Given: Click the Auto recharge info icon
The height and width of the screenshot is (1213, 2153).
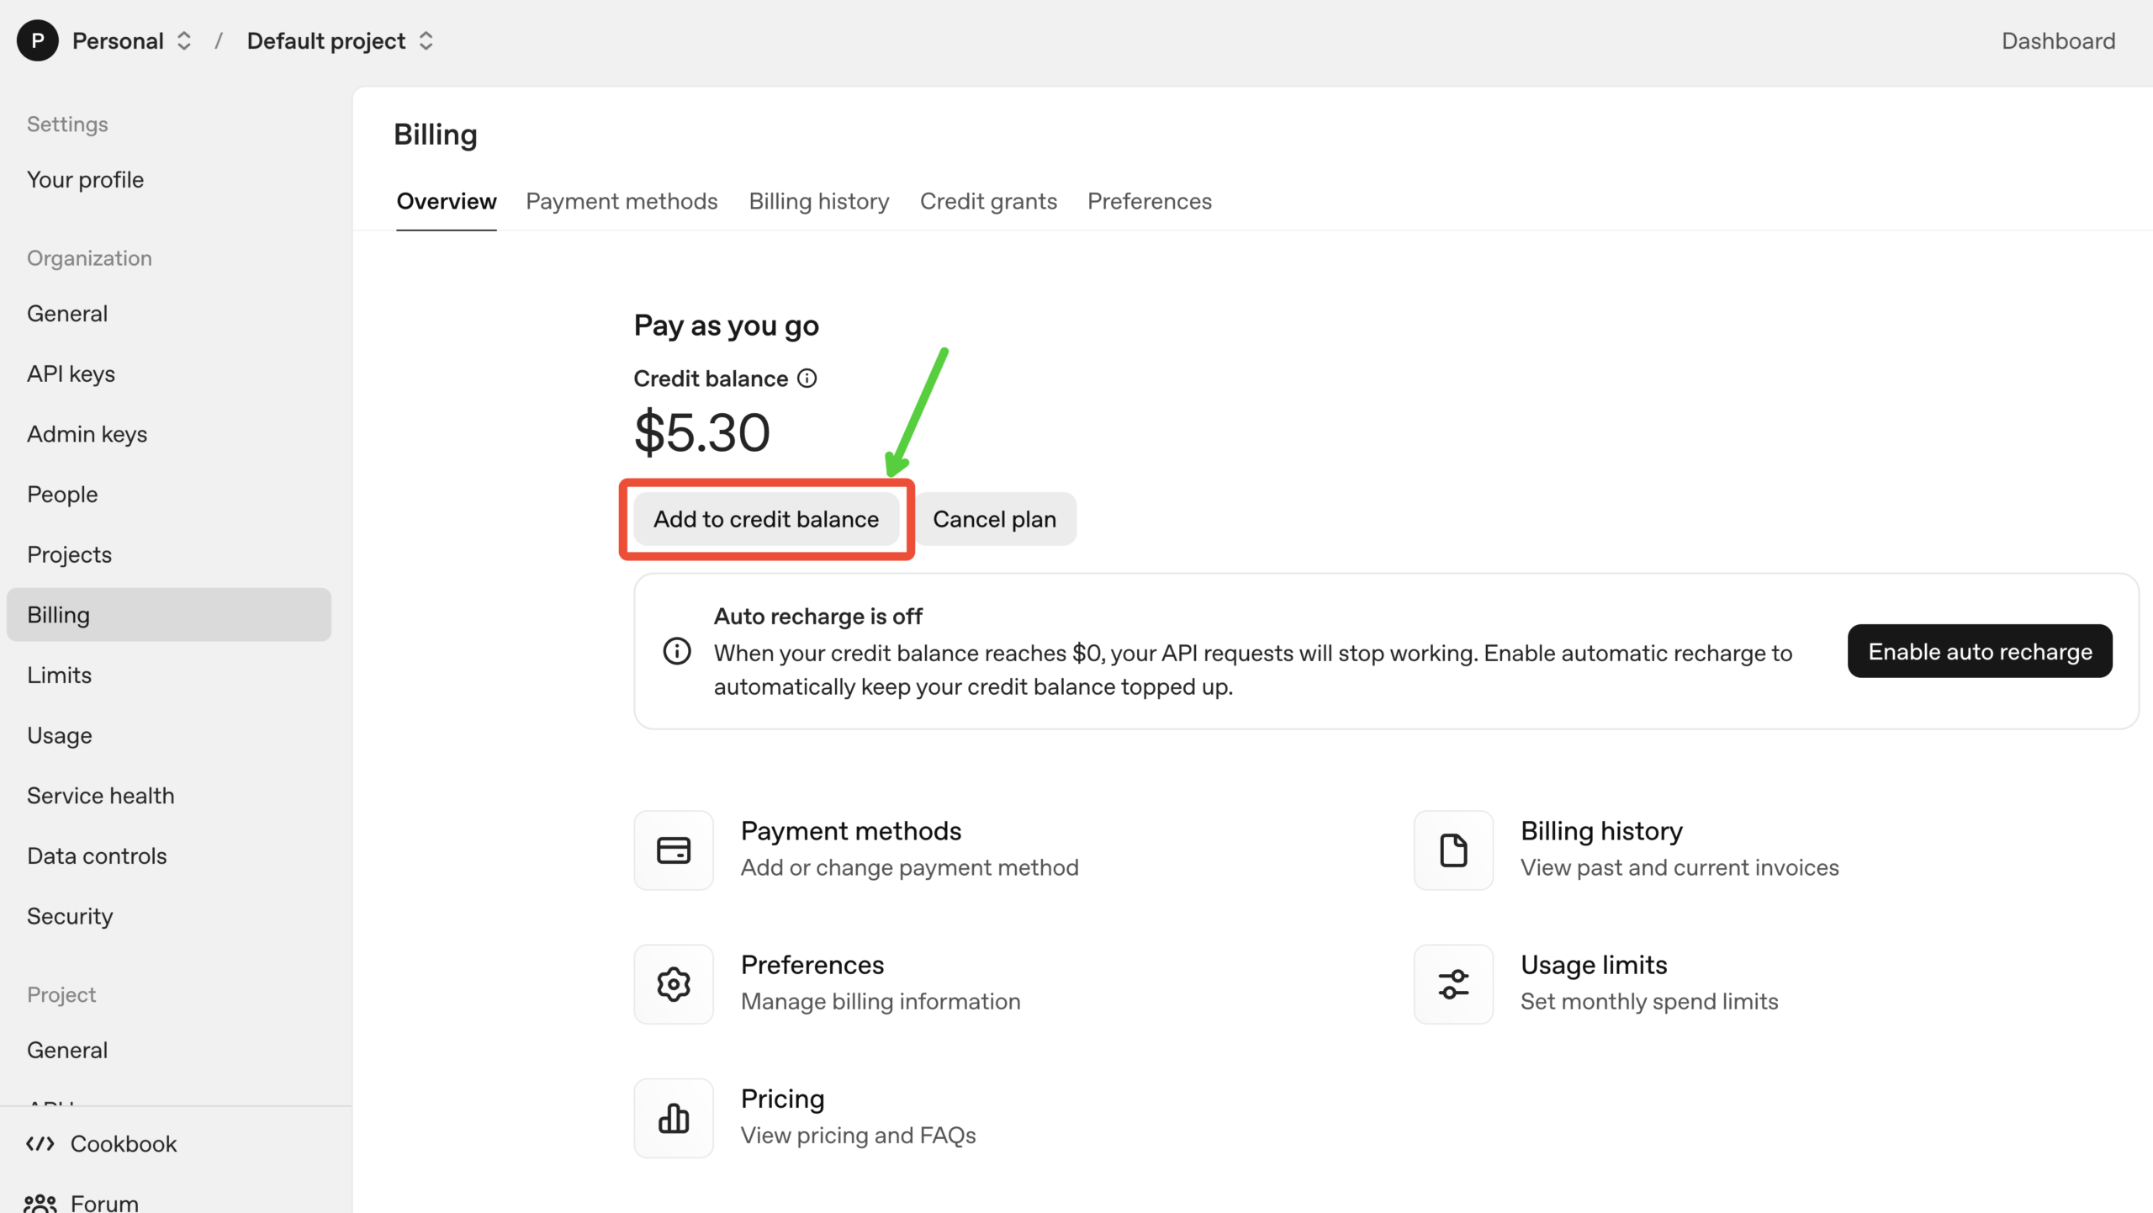Looking at the screenshot, I should (676, 651).
